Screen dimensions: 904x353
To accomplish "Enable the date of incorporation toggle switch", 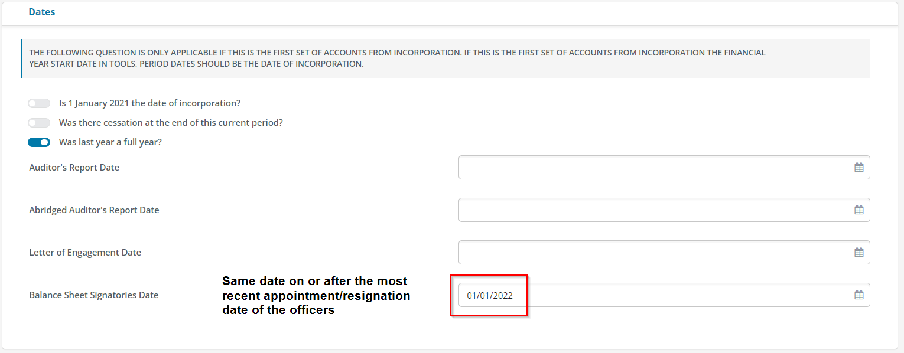I will (x=39, y=103).
